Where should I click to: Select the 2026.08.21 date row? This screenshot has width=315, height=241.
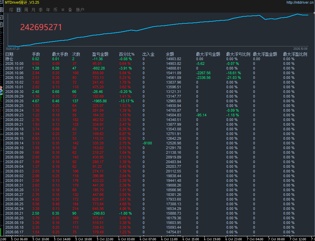(14, 213)
